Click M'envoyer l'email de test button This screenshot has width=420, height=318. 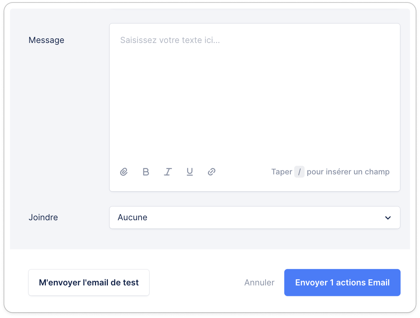(89, 283)
